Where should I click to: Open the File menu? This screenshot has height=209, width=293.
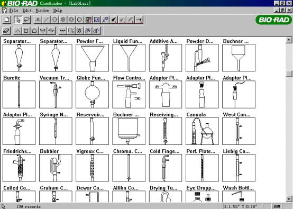tap(14, 11)
